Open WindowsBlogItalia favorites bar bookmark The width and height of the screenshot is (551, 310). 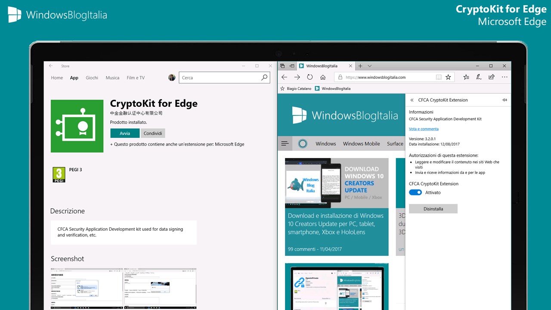coord(332,88)
